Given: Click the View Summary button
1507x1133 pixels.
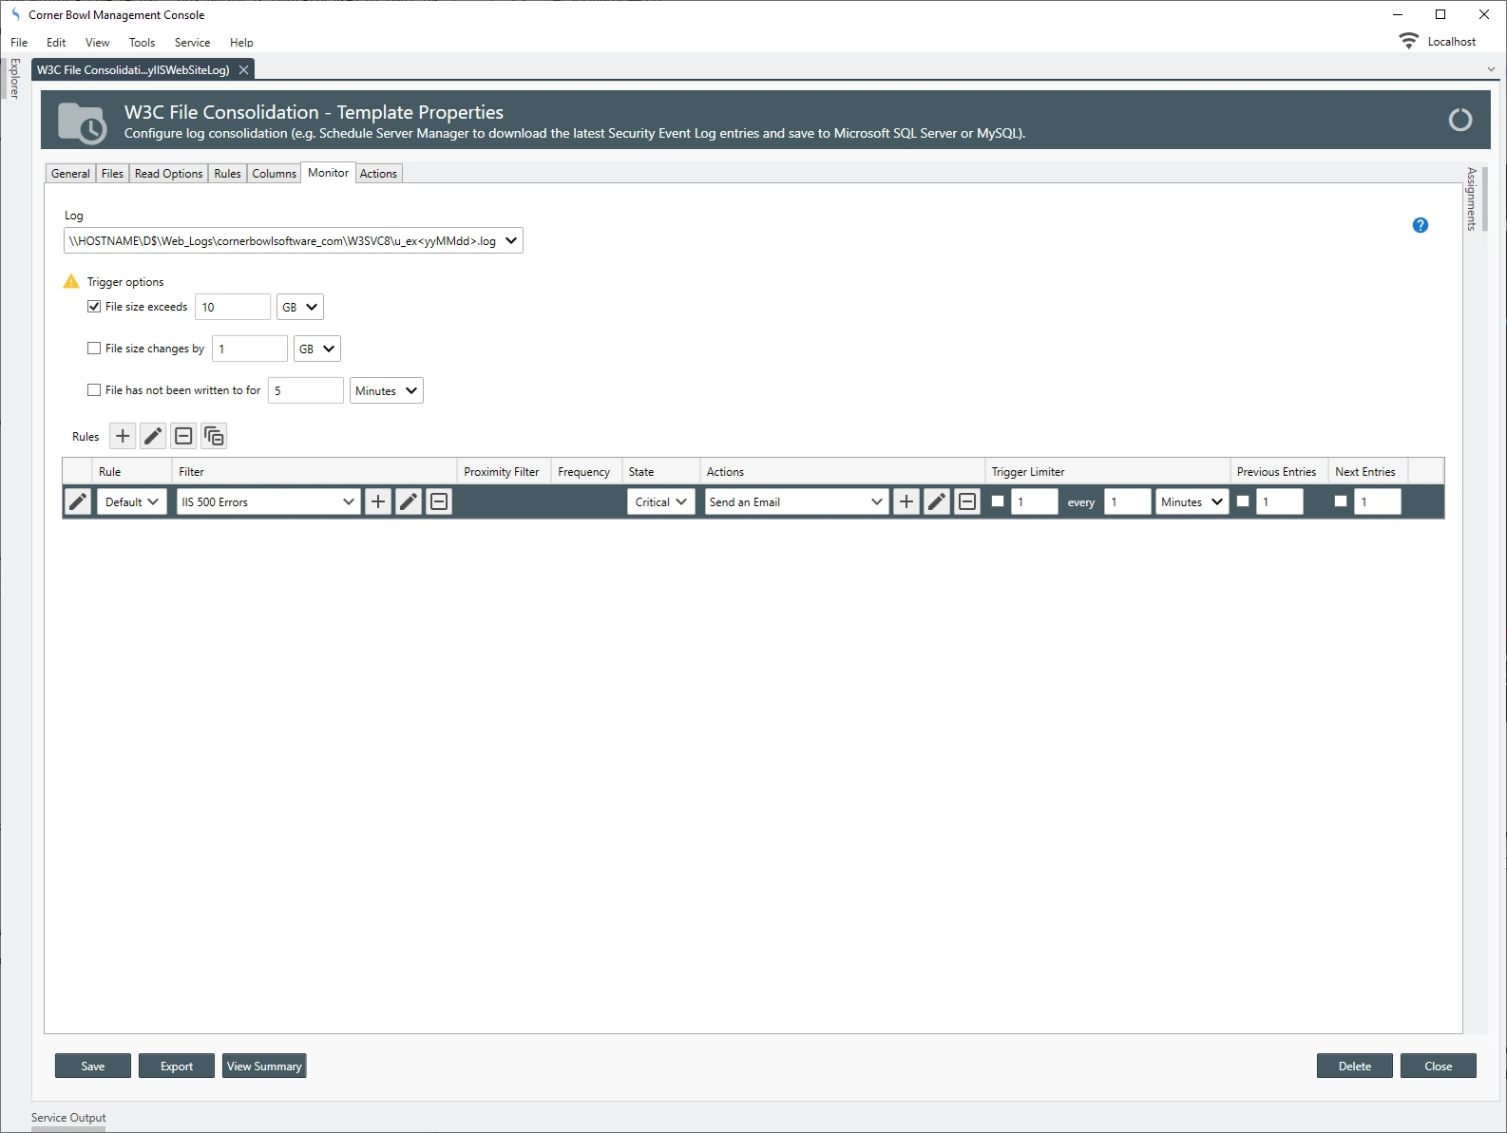Looking at the screenshot, I should pos(264,1066).
